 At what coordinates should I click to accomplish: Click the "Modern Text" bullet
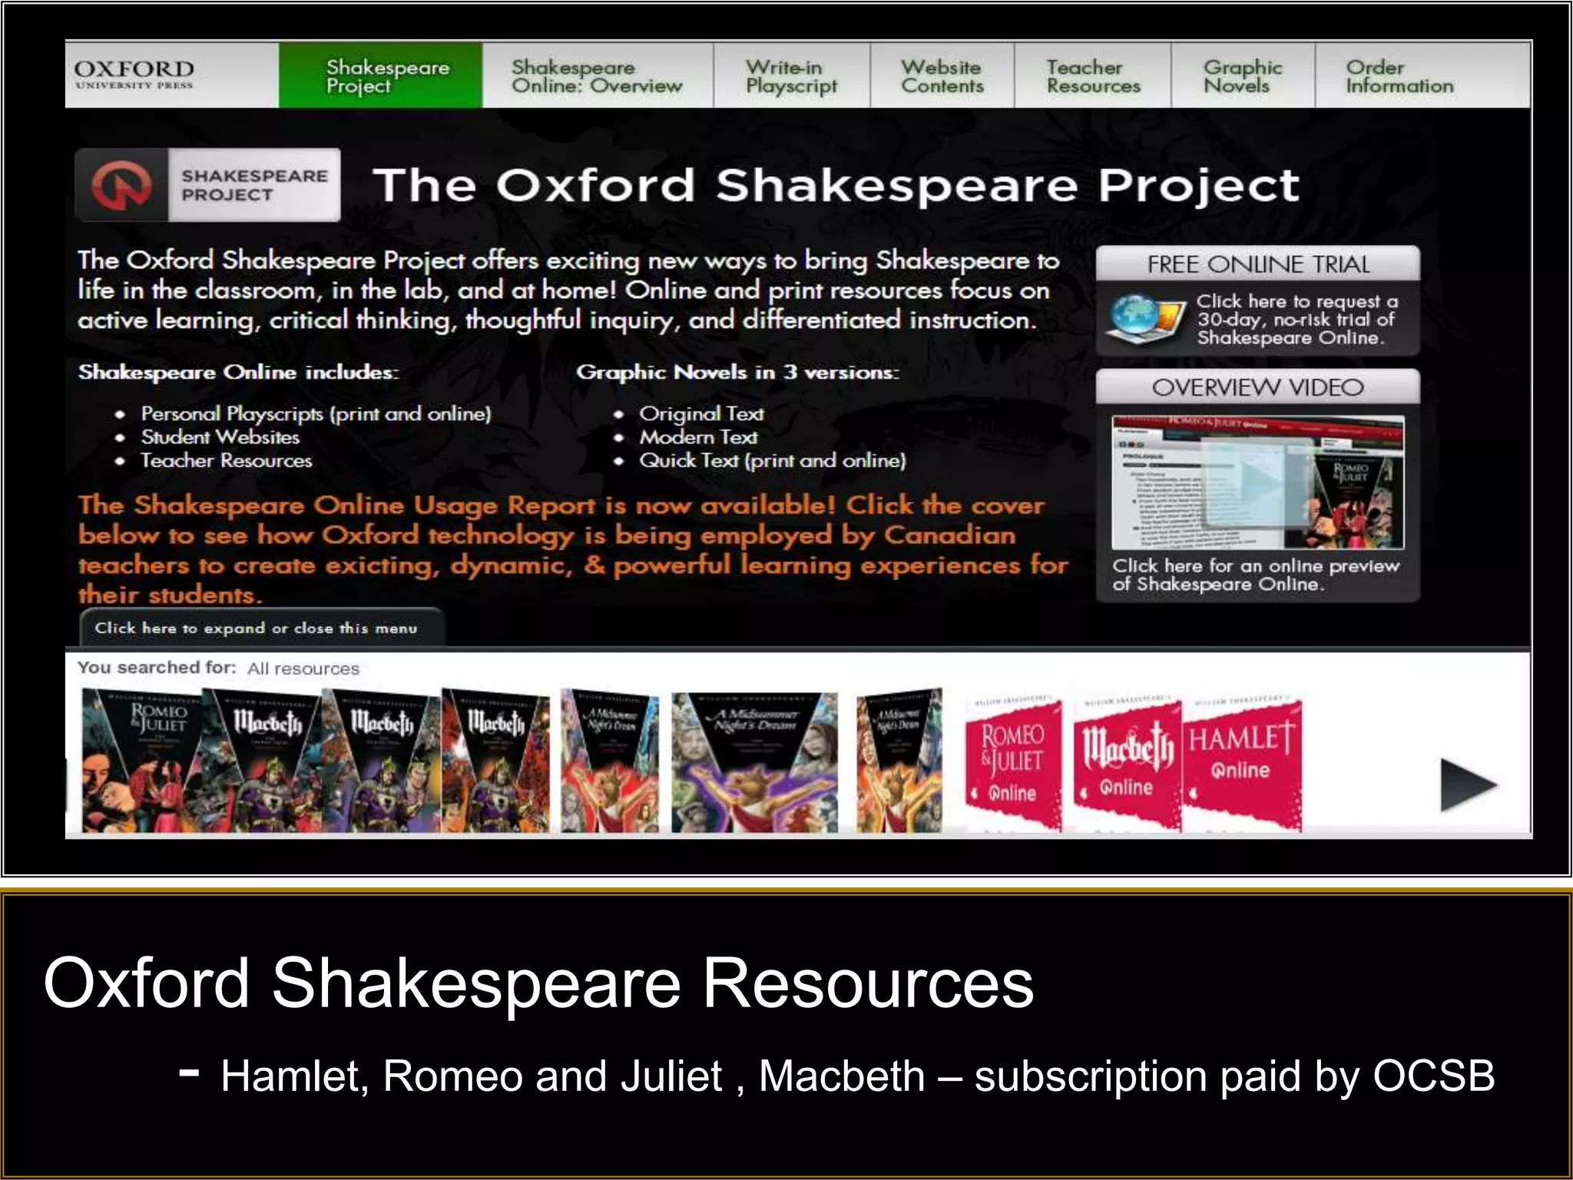pos(698,436)
